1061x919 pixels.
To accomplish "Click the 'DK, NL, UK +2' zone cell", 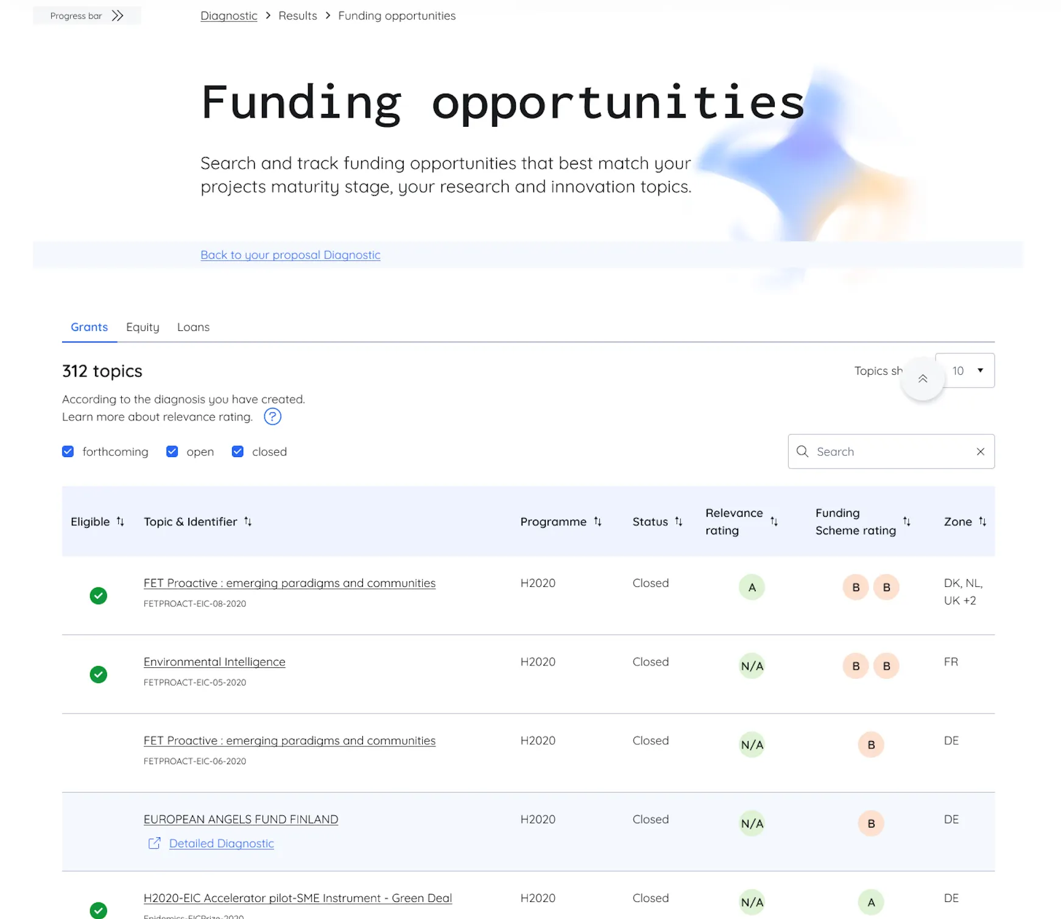I will coord(964,592).
